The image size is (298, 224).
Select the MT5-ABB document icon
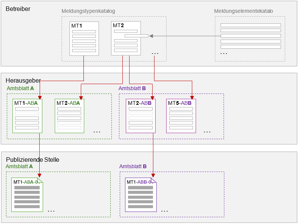[x=181, y=116]
